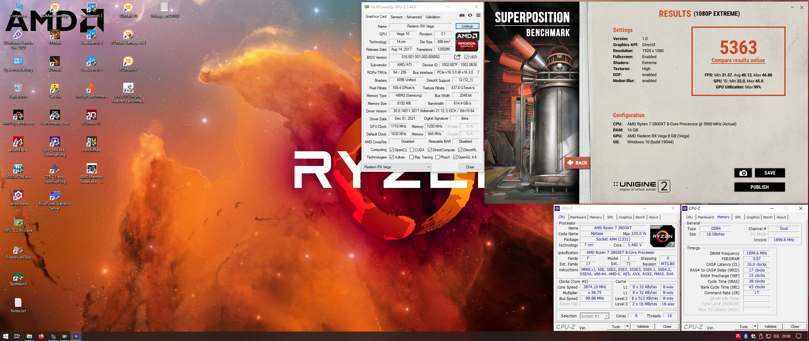Click the BIOS export share icon

pos(457,57)
